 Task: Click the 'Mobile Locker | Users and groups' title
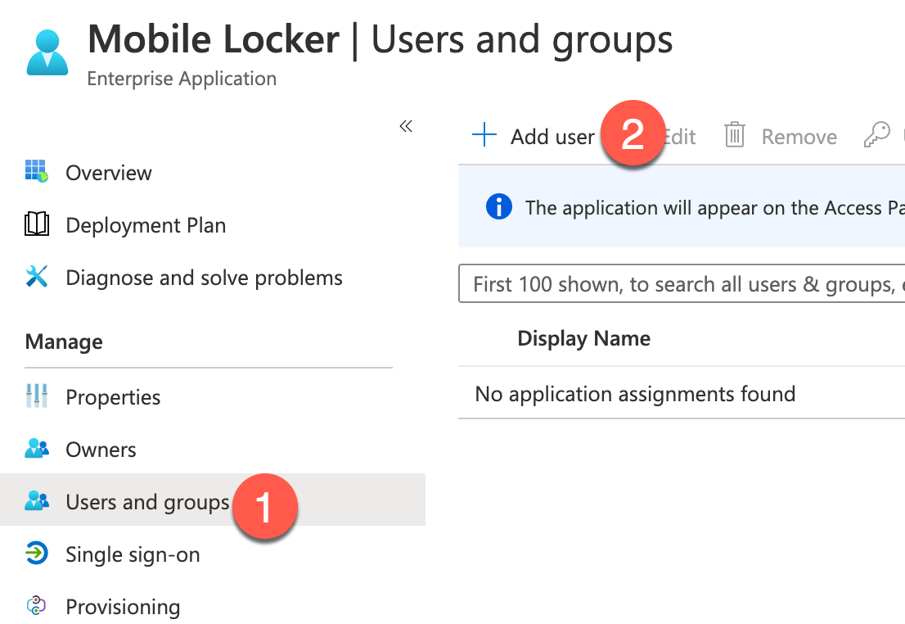click(380, 40)
